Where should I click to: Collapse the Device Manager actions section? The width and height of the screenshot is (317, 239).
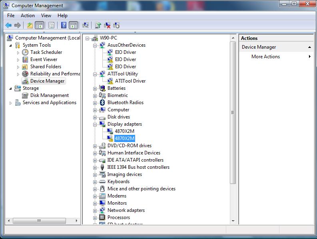click(309, 47)
